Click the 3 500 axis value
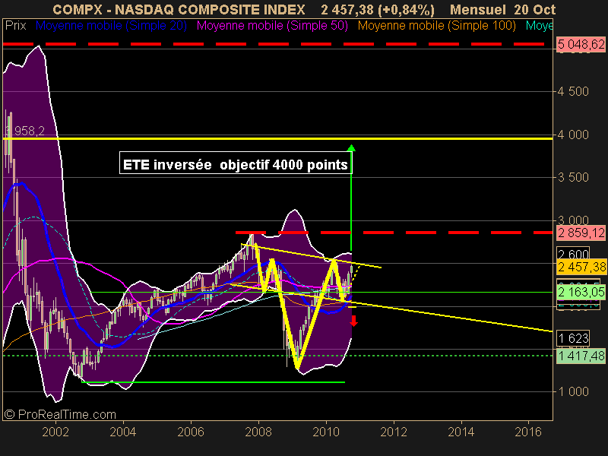This screenshot has width=608, height=456. 573,178
